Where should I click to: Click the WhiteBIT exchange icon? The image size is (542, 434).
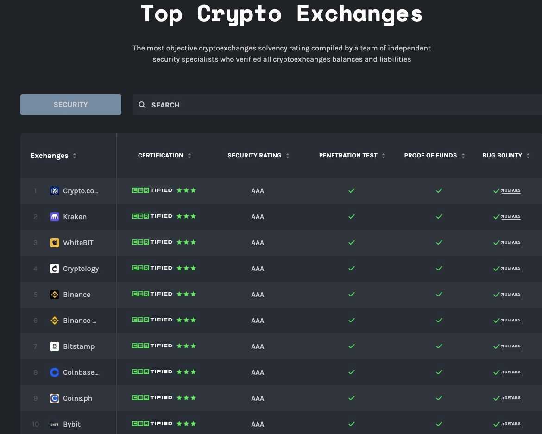pos(54,242)
